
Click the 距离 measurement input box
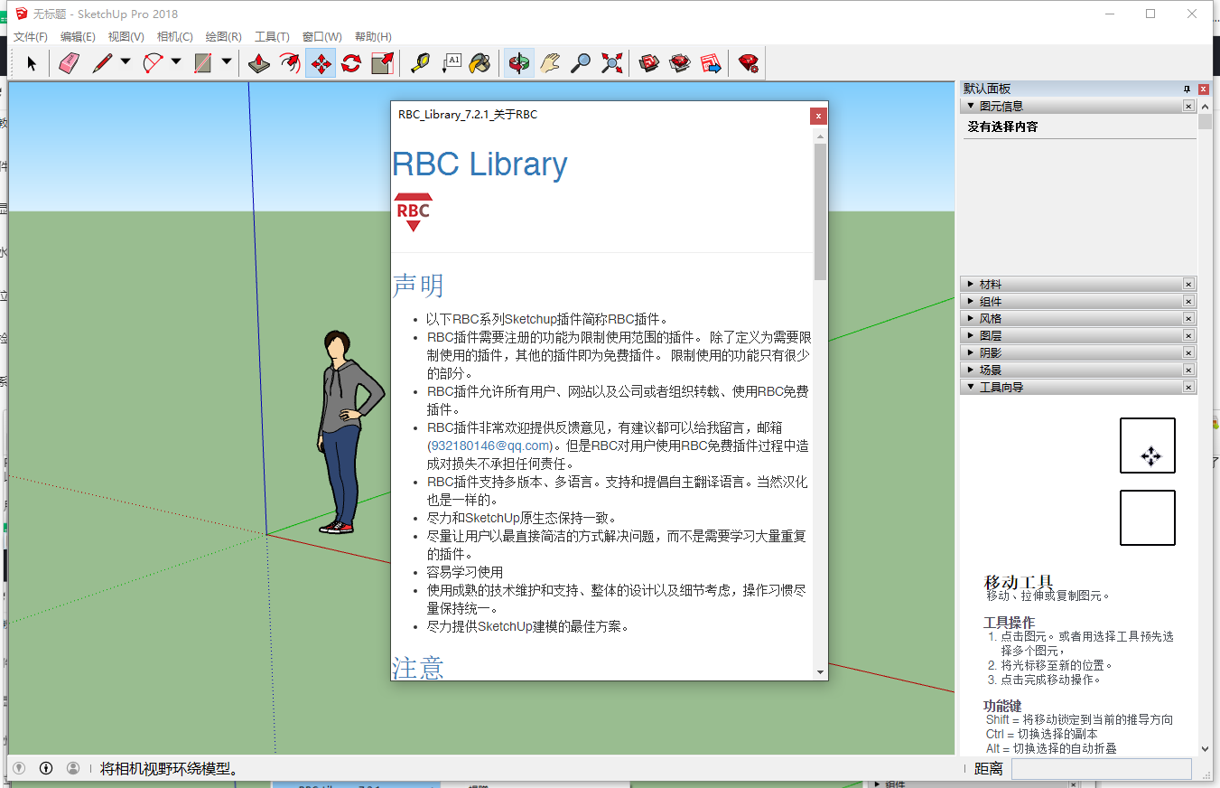(x=1101, y=769)
